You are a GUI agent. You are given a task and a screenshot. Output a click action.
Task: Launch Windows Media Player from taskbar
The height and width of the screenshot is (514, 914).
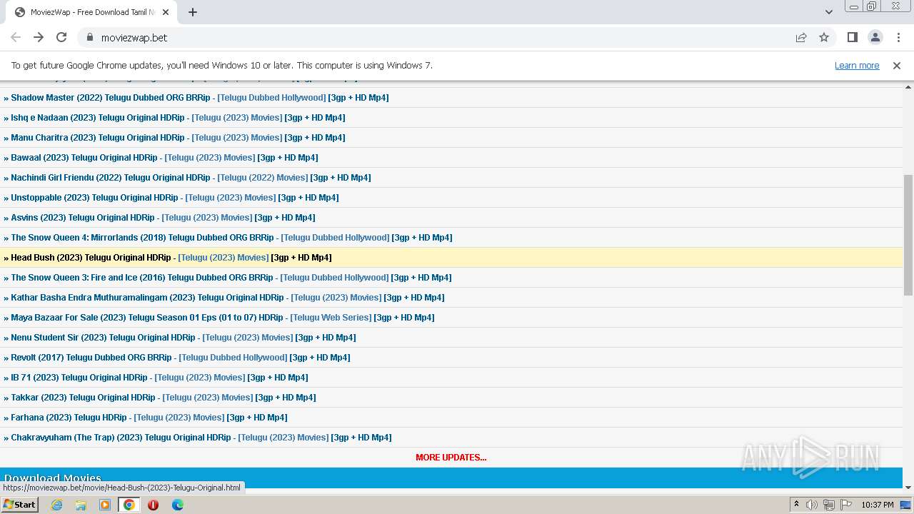(105, 505)
